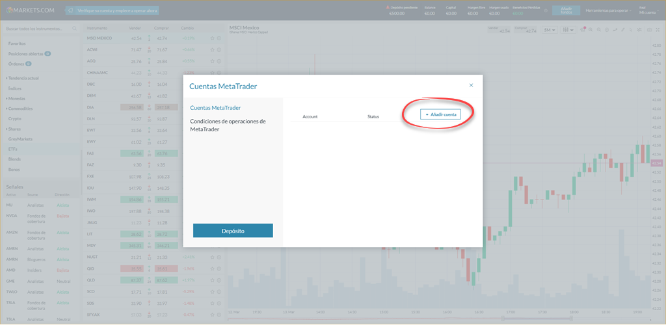666x325 pixels.
Task: Expand the Monedas category
Action: pyautogui.click(x=16, y=98)
